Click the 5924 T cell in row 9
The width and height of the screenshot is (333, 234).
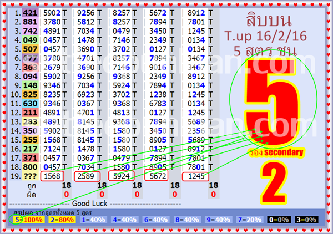point(125,85)
